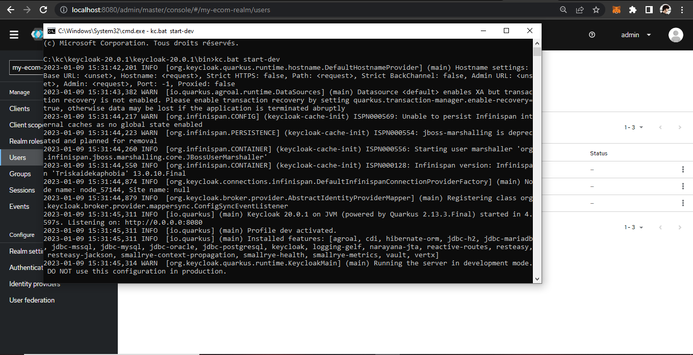Open the Chrome profile avatar
Screen dimensions: 693x355
[x=665, y=10]
